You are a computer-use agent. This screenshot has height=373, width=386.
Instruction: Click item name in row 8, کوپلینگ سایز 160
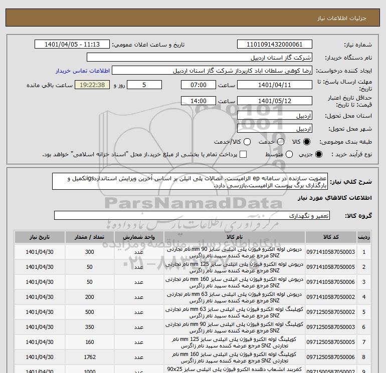click(235, 357)
